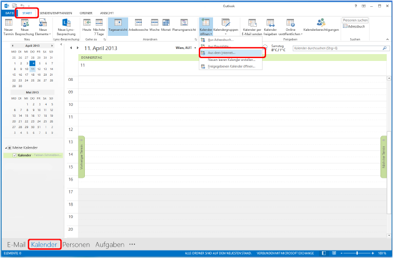
Task: Click the Vorheriger Termin side tab
Action: pos(81,157)
